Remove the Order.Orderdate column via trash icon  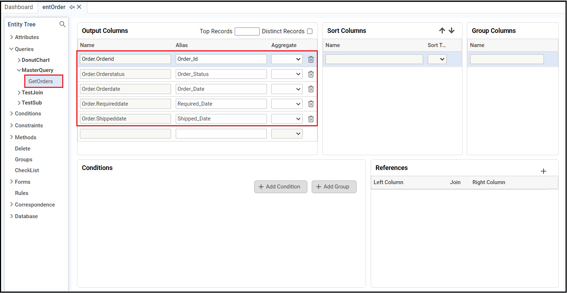(x=311, y=89)
